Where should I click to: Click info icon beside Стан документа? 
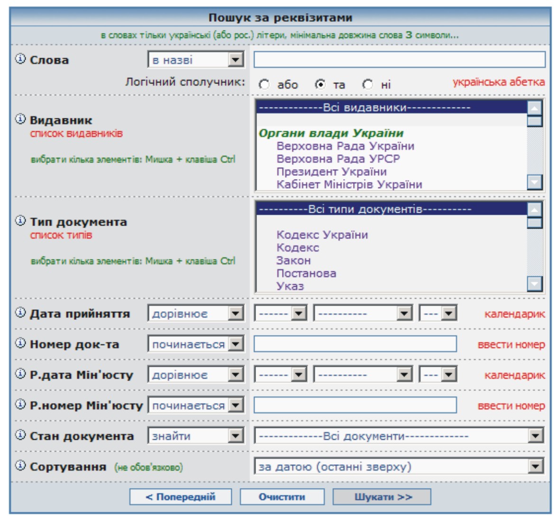(20, 435)
